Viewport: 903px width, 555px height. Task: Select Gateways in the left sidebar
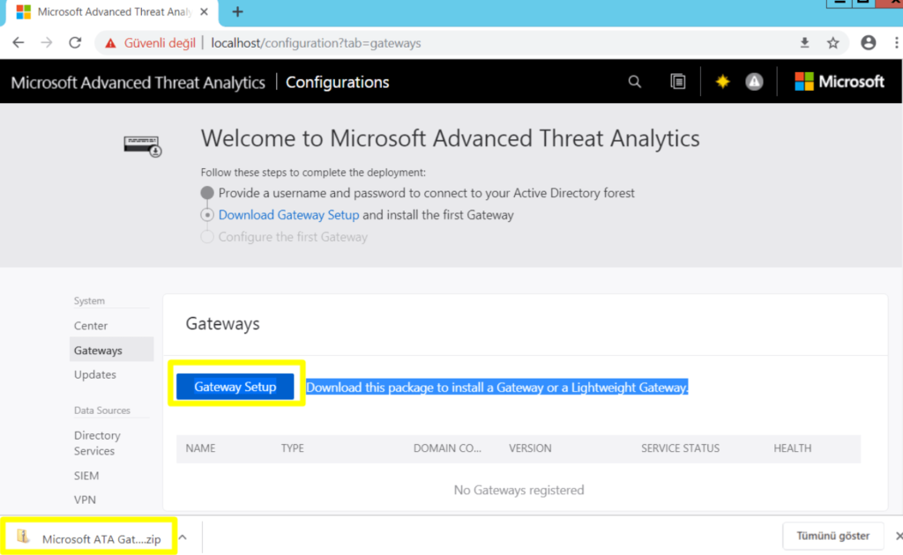[111, 350]
